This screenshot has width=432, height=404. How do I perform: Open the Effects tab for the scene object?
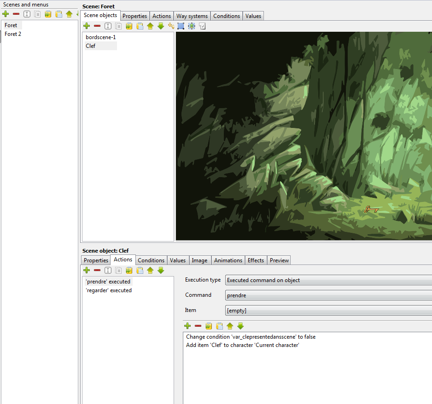pyautogui.click(x=256, y=260)
